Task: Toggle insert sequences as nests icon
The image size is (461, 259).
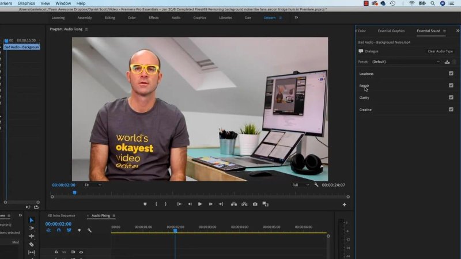Action: (49, 231)
